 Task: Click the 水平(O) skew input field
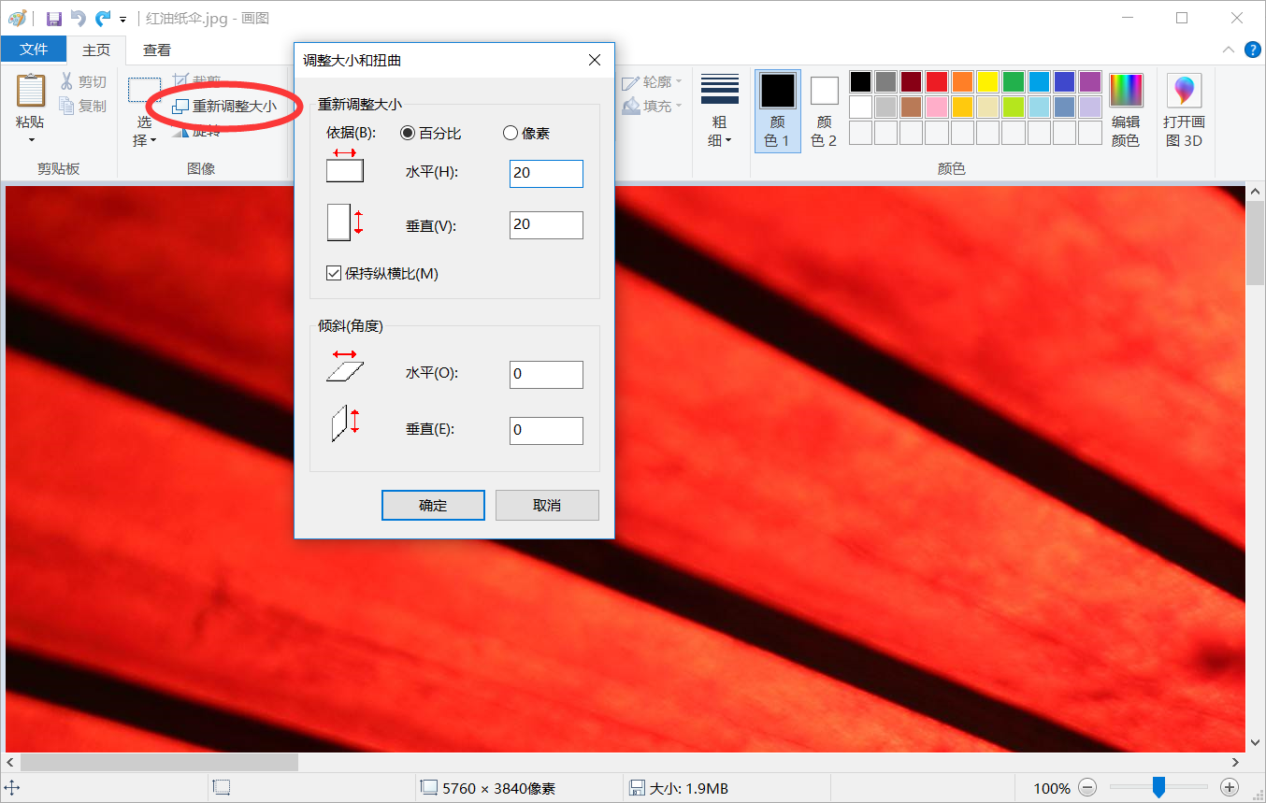tap(546, 374)
